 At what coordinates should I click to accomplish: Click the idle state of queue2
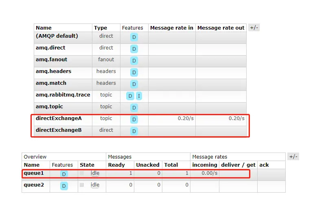click(95, 185)
